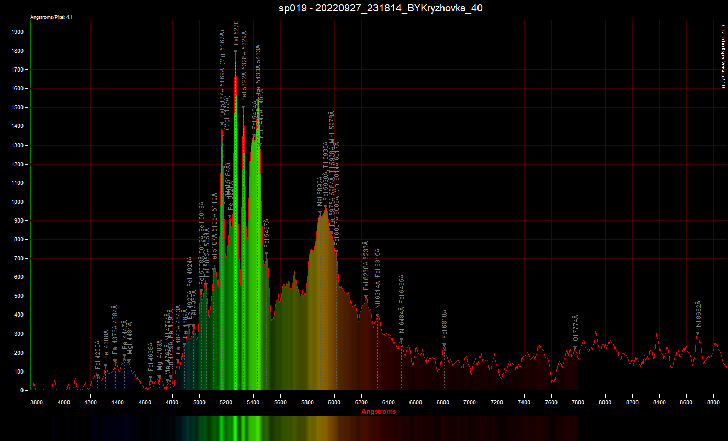Click the marker for NI 6484Å, FeI 6495Å
The width and height of the screenshot is (728, 441).
click(401, 340)
